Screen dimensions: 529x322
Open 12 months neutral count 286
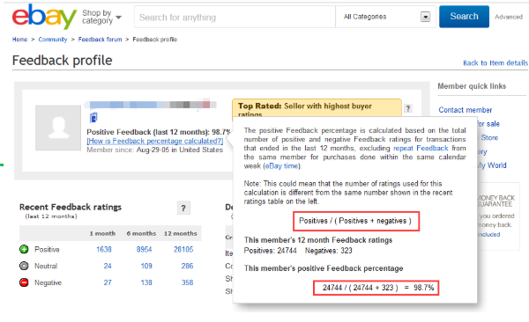click(x=187, y=266)
